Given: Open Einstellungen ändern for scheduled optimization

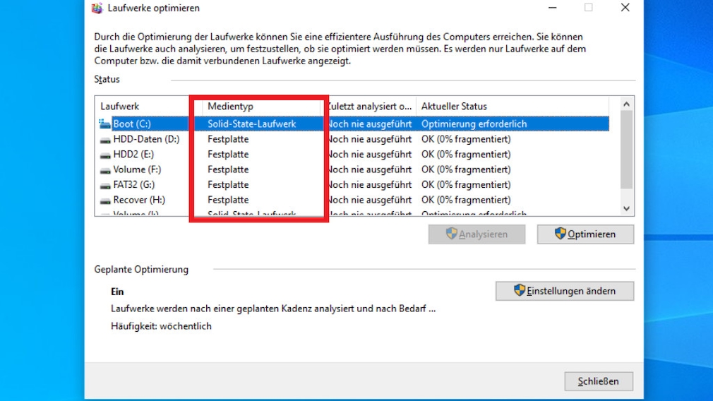Looking at the screenshot, I should (x=564, y=291).
